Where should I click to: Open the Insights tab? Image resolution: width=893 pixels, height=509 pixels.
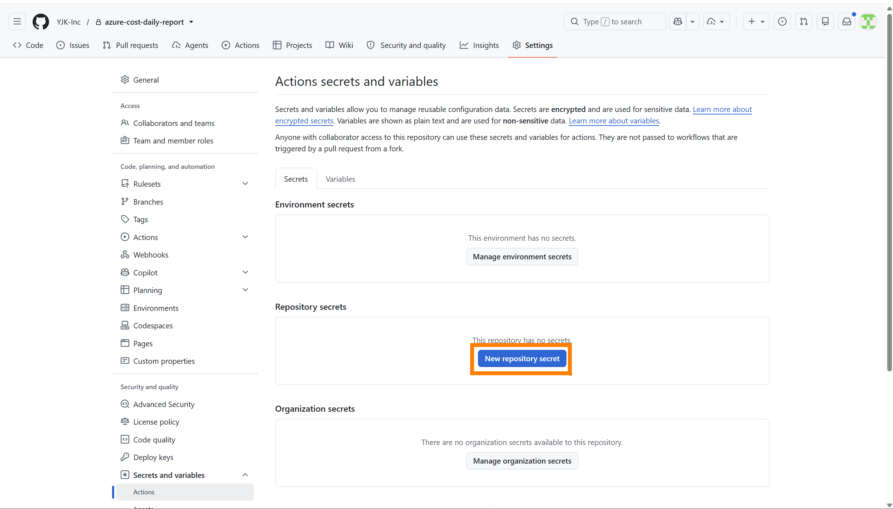pos(479,45)
